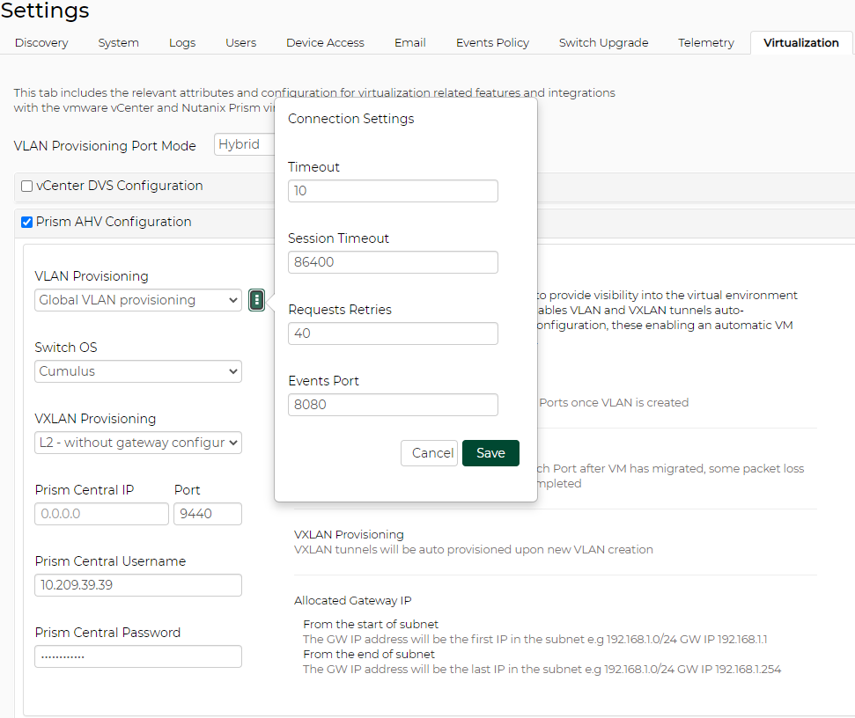Open the Device Access tab
The image size is (855, 718).
pyautogui.click(x=325, y=42)
